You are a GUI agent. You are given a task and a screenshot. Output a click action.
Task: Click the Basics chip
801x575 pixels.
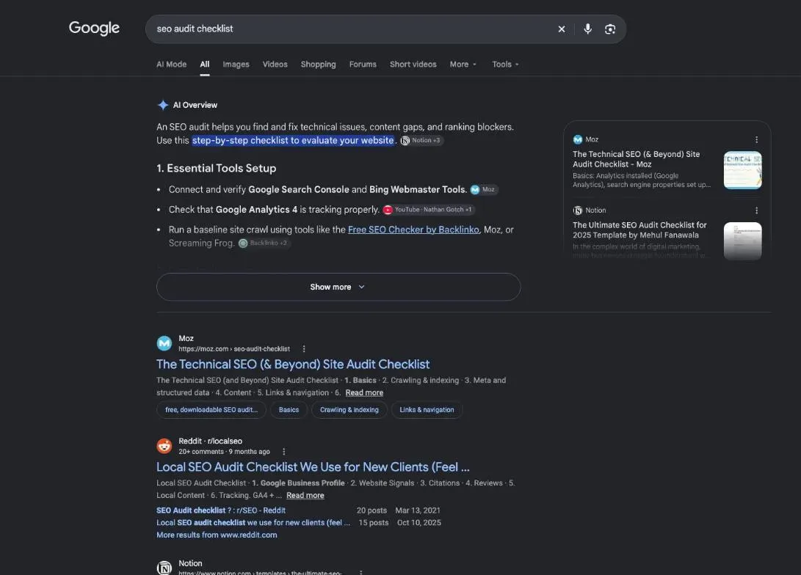289,410
